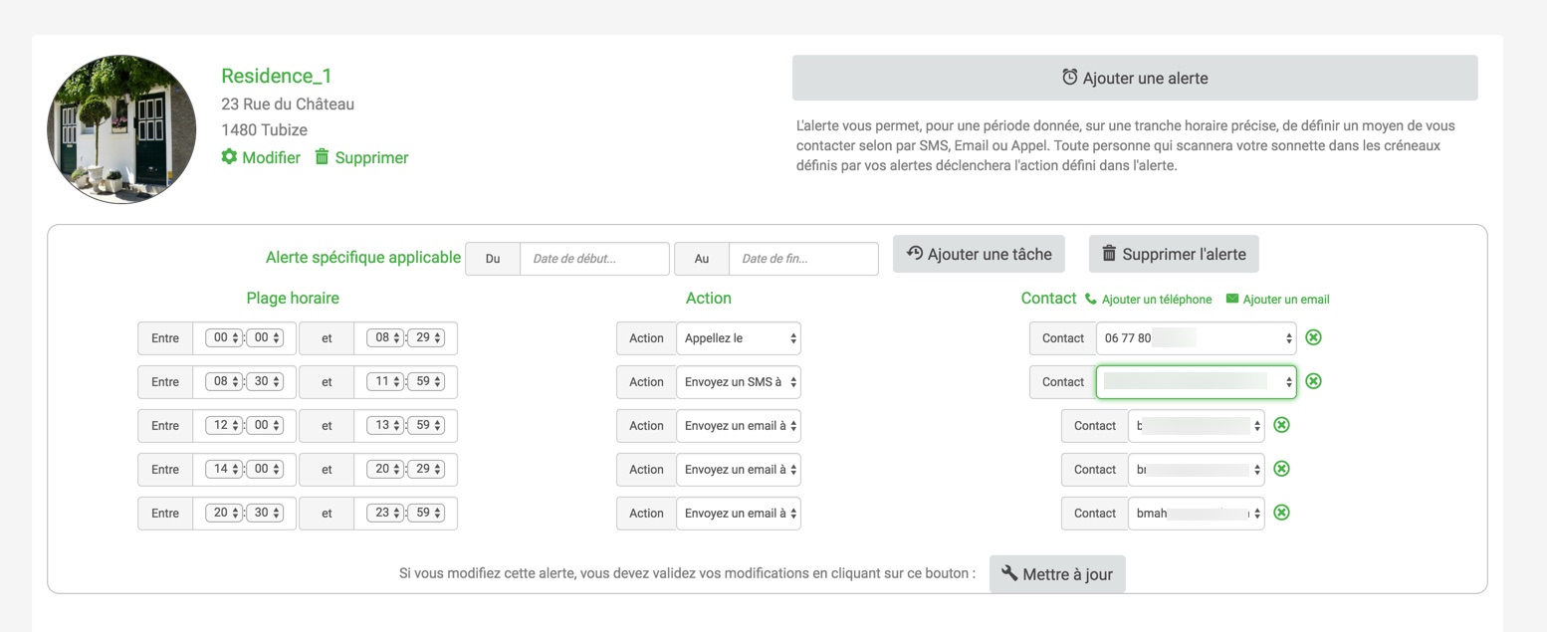Image resolution: width=1547 pixels, height=632 pixels.
Task: Click the 'Ajouter un email' link
Action: click(x=1285, y=300)
